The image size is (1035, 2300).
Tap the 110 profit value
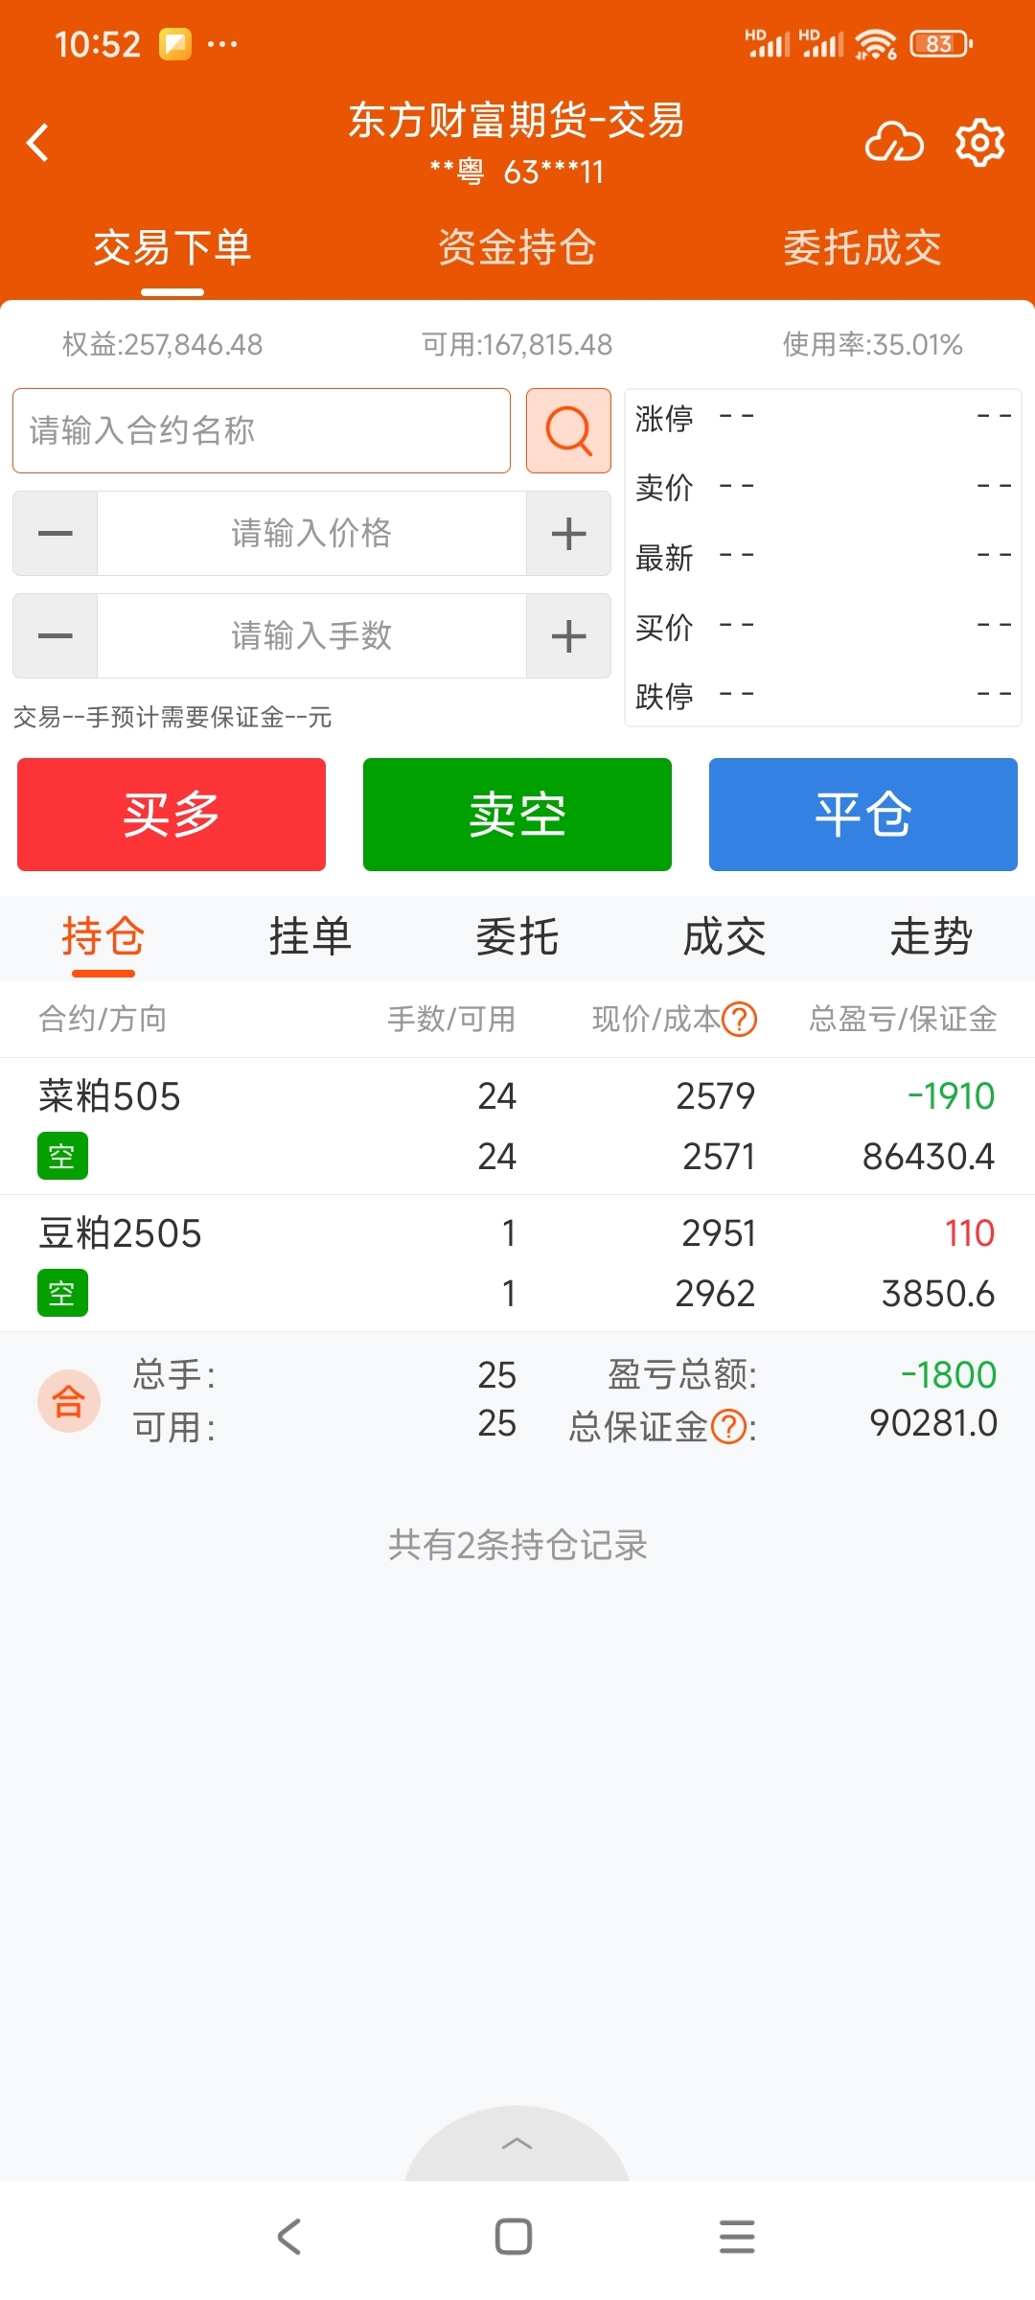[x=970, y=1232]
